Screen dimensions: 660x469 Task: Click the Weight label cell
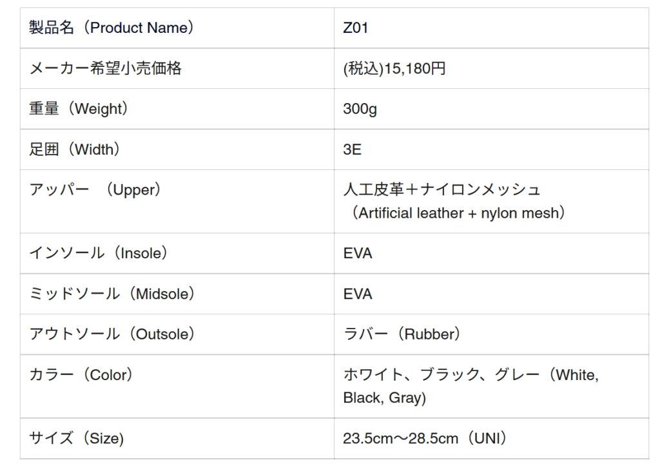pos(79,109)
